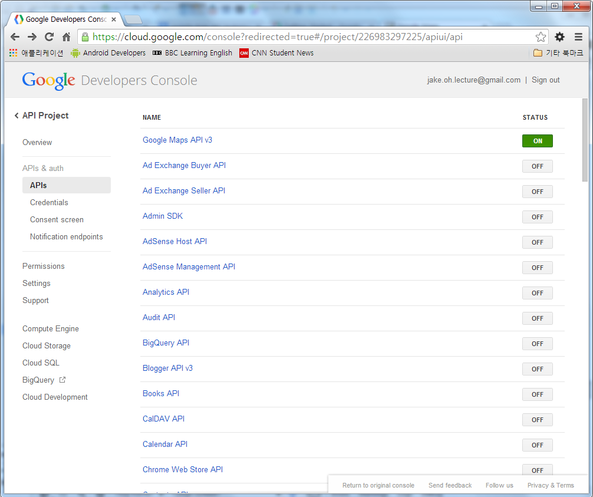Open the gear extension icon in toolbar
This screenshot has height=497, width=593.
pyautogui.click(x=559, y=37)
